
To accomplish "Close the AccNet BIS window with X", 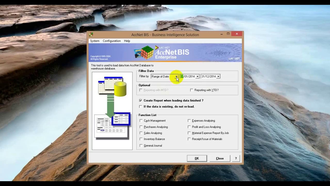I will coord(237,34).
